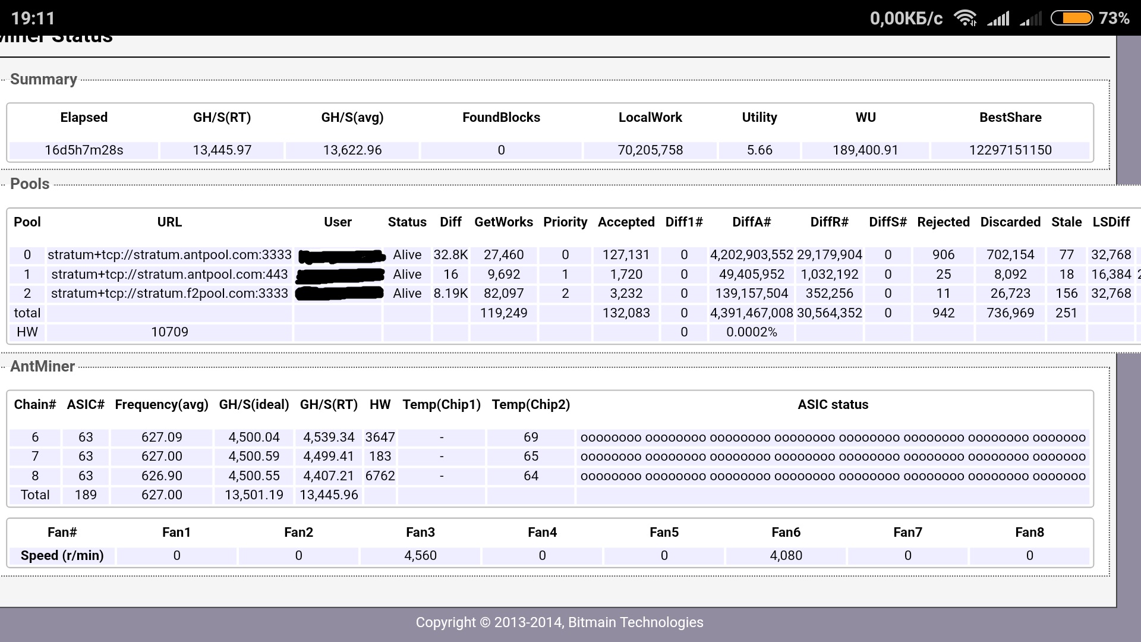Tap the first cellular signal icon
The image size is (1141, 642).
tap(998, 18)
